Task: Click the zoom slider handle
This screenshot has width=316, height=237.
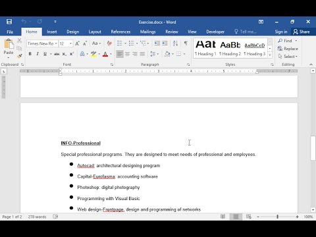Action: pos(277,217)
